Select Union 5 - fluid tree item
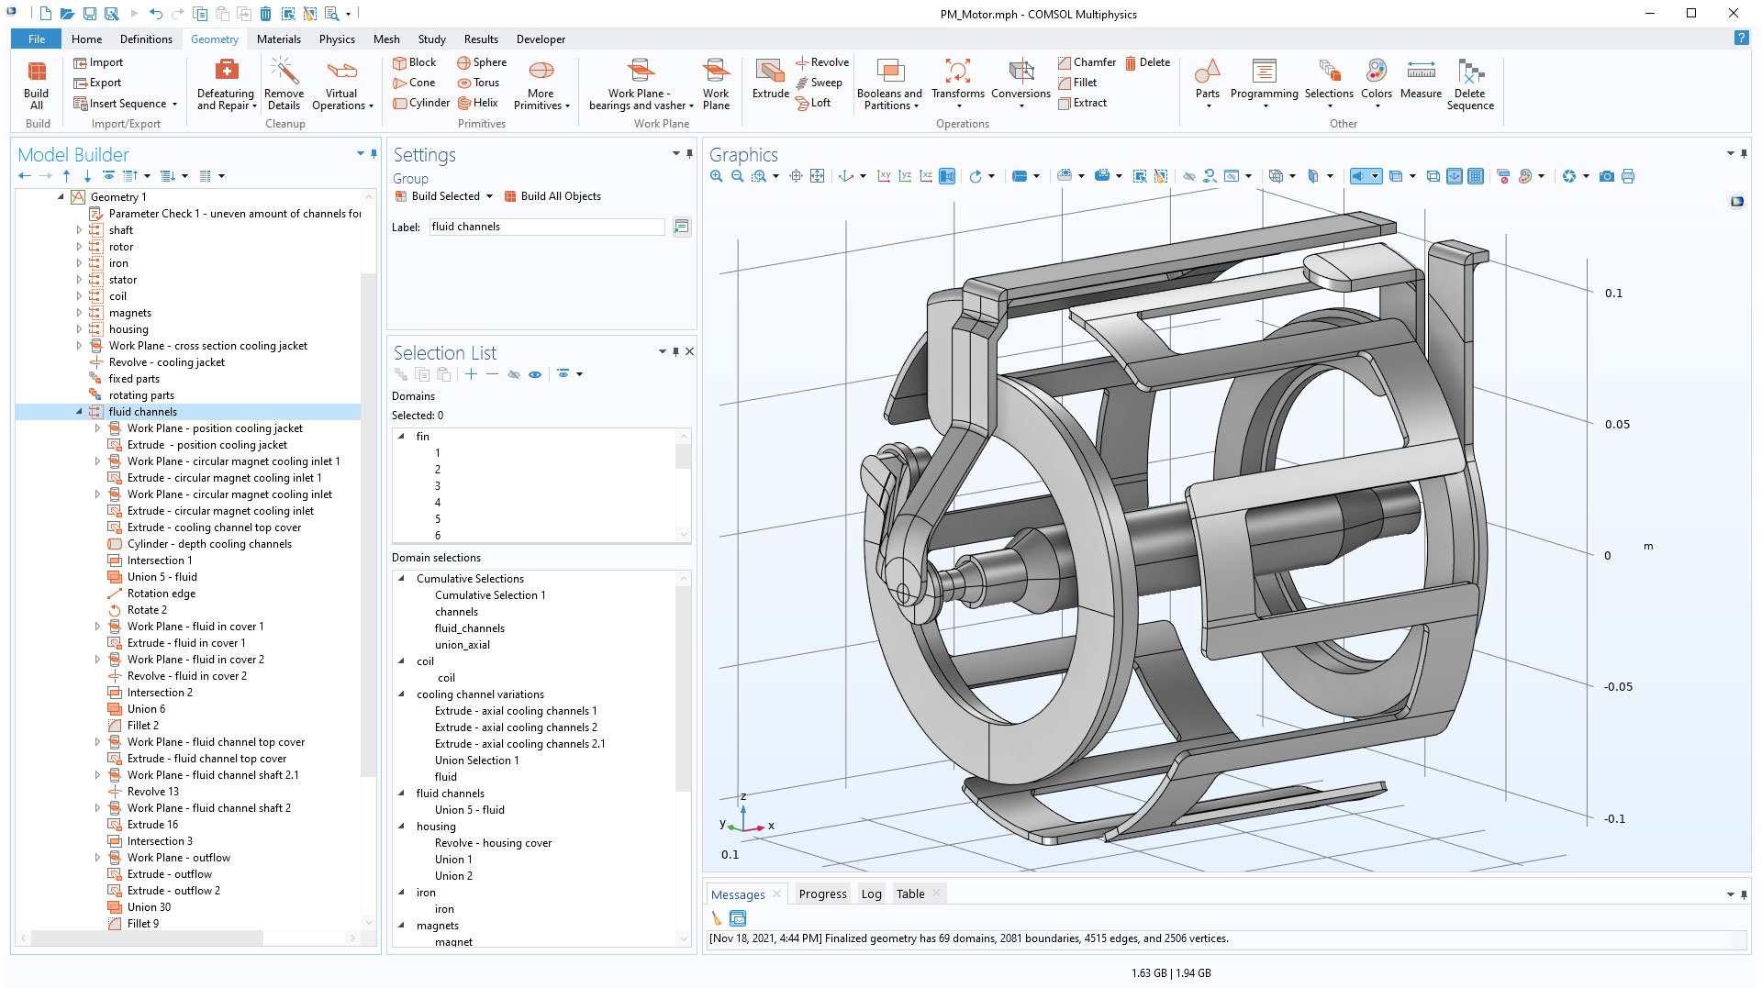Image resolution: width=1762 pixels, height=988 pixels. click(x=162, y=577)
